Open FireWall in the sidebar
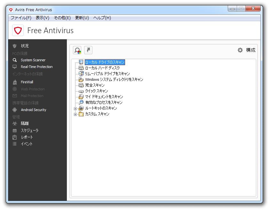The width and height of the screenshot is (269, 210). 27,82
